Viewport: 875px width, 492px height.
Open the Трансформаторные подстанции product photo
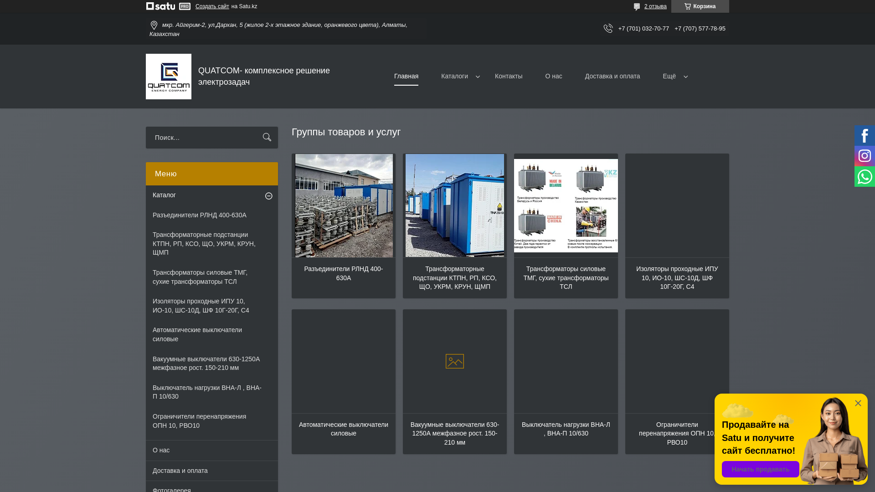tap(455, 205)
